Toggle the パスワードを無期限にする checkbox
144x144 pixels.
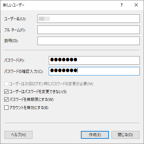tap(6, 100)
